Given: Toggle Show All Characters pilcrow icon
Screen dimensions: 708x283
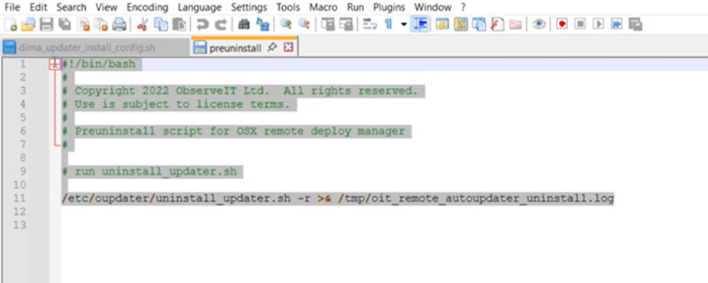Looking at the screenshot, I should 388,25.
